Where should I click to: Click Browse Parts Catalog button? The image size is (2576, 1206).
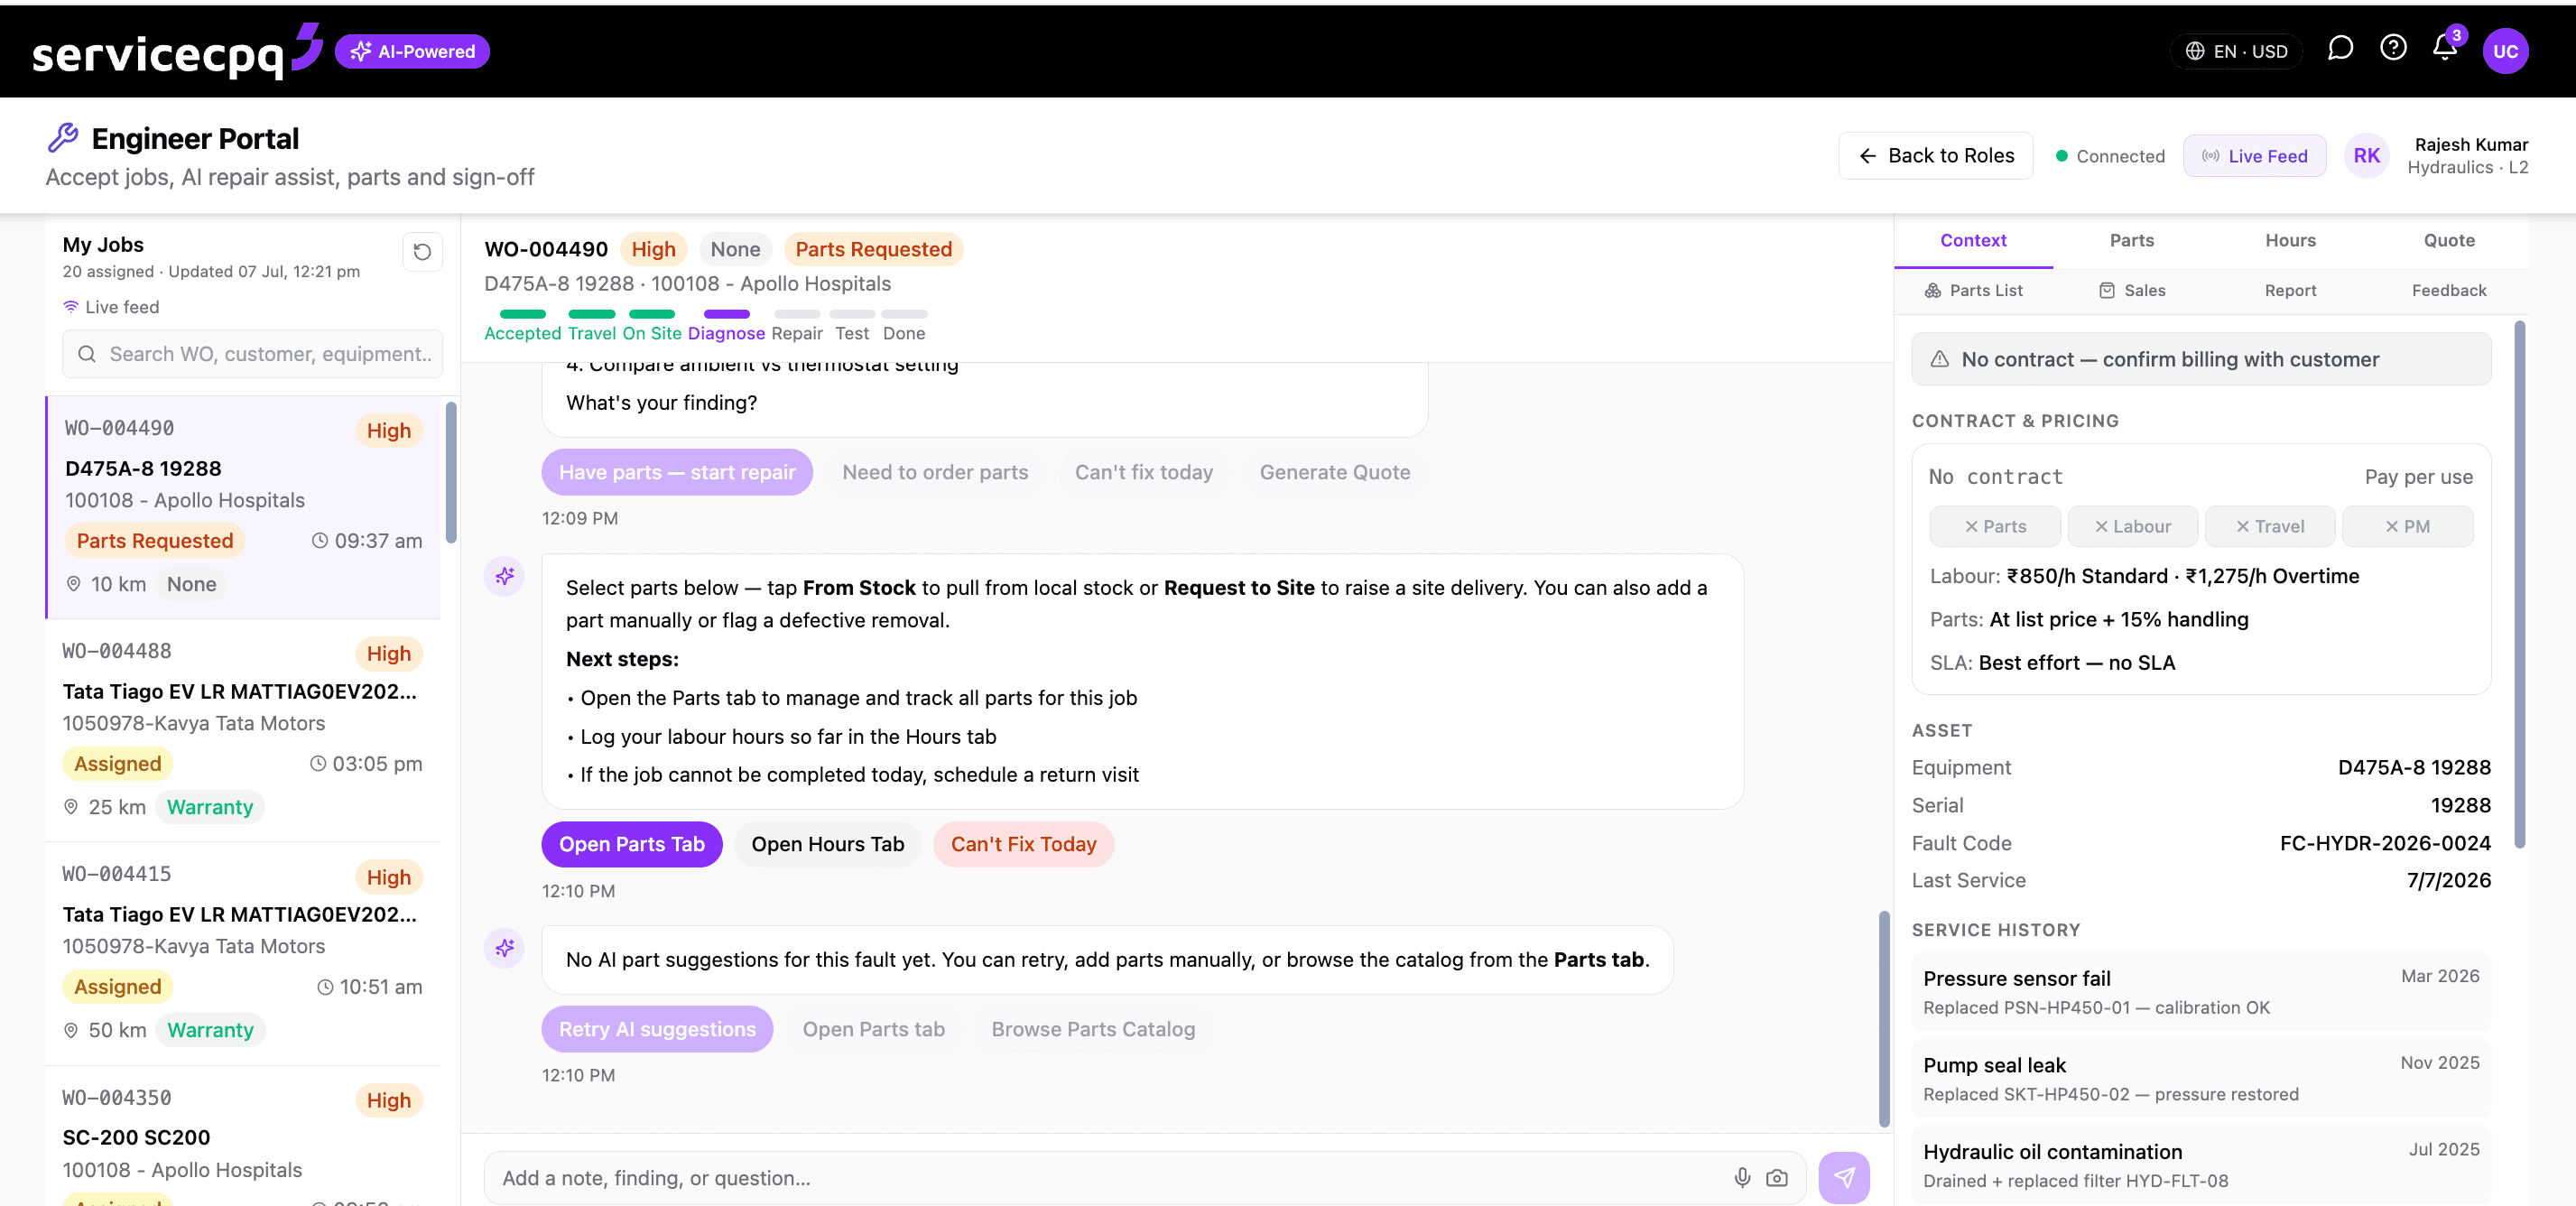pos(1092,1029)
